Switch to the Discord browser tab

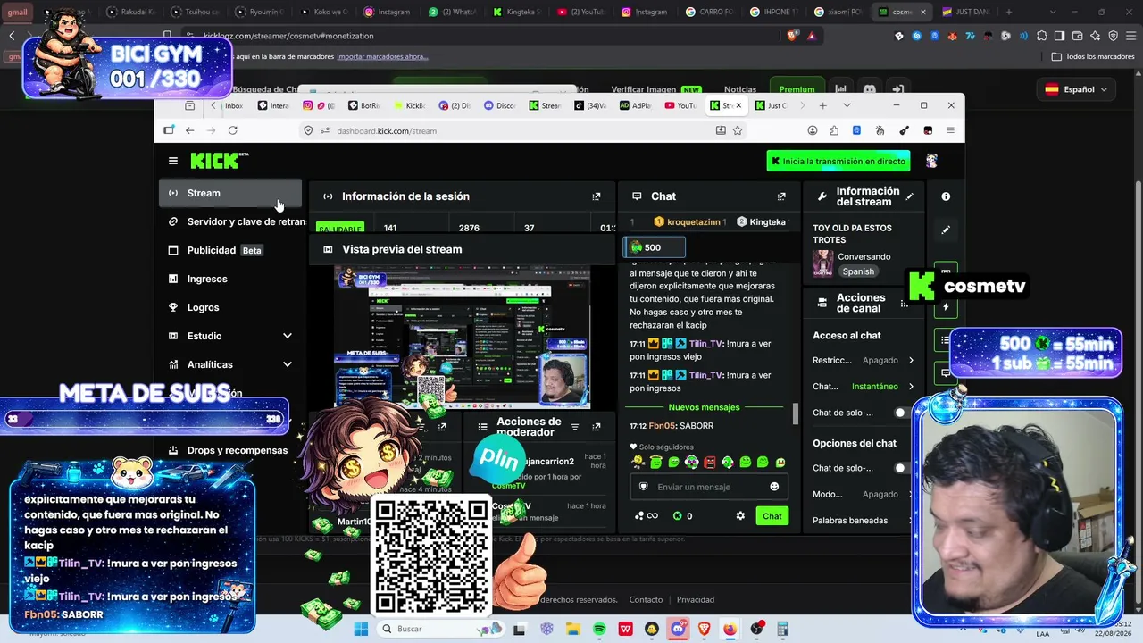pos(500,105)
